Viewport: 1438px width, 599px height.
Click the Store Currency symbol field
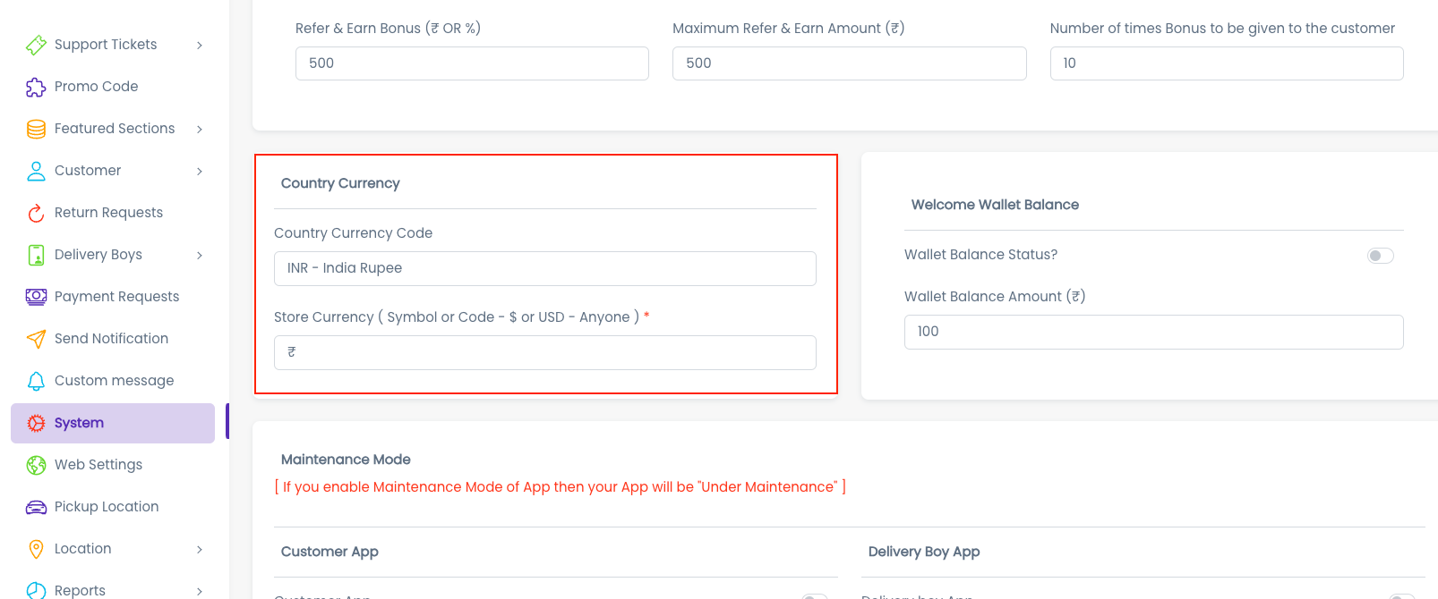[544, 352]
